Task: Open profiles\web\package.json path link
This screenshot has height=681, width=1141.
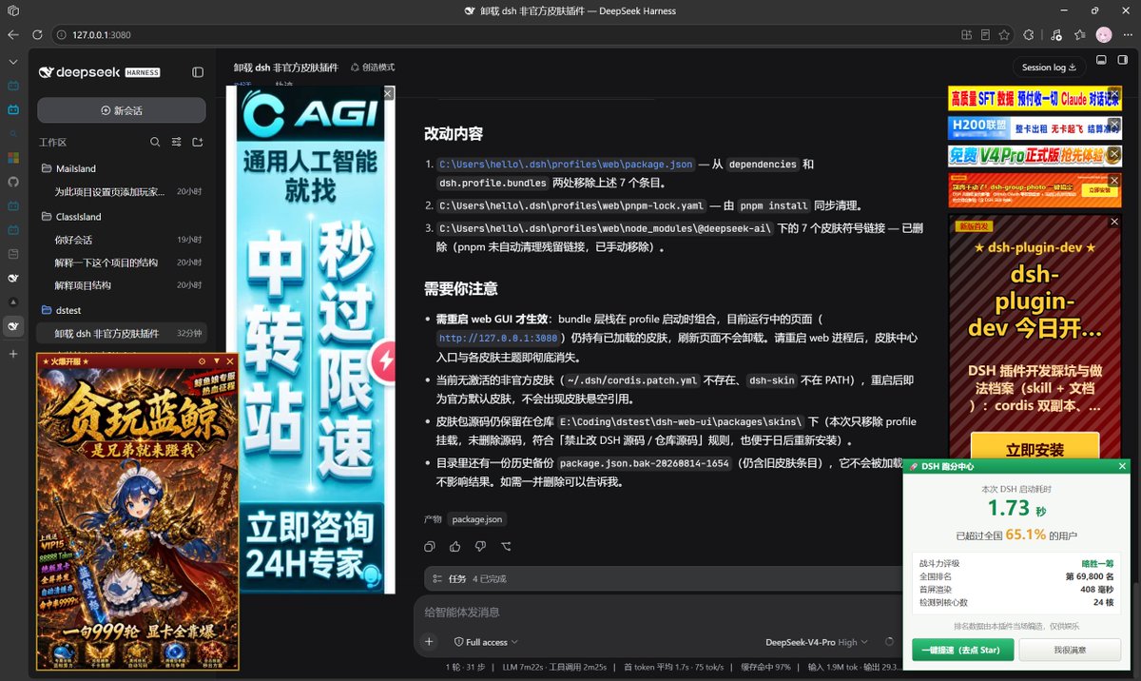Action: (x=565, y=165)
